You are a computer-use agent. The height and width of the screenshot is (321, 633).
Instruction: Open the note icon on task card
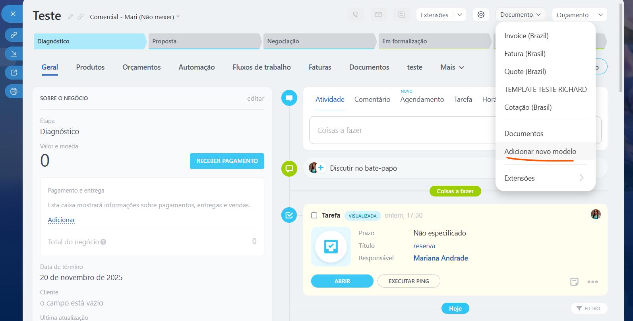(x=574, y=282)
